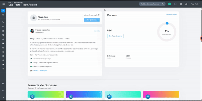Click the Benefícios do plano button
The width and height of the screenshot is (202, 101).
tap(115, 36)
